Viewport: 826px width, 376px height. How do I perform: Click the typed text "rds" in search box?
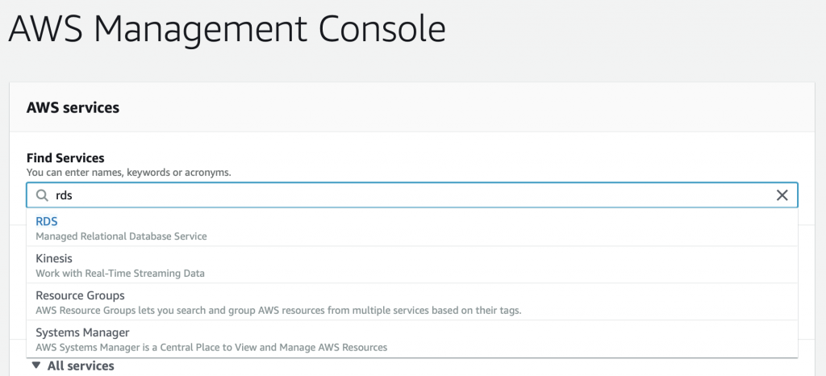(64, 195)
